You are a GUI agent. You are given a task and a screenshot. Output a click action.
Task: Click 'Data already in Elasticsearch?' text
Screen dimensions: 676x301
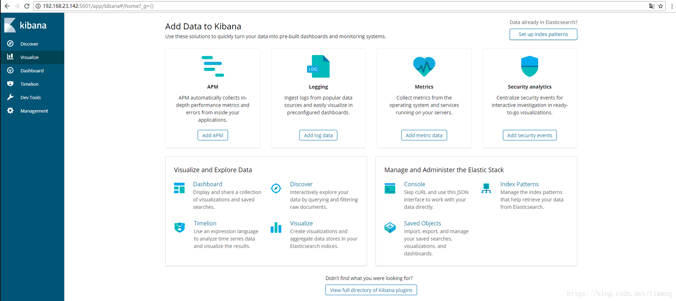click(543, 22)
